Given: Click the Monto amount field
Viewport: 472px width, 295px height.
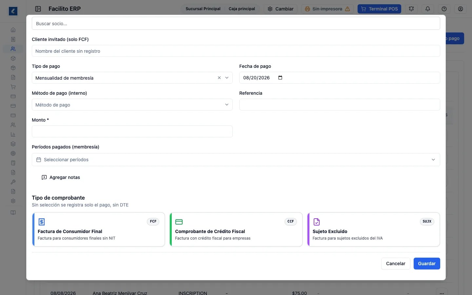Looking at the screenshot, I should point(132,131).
